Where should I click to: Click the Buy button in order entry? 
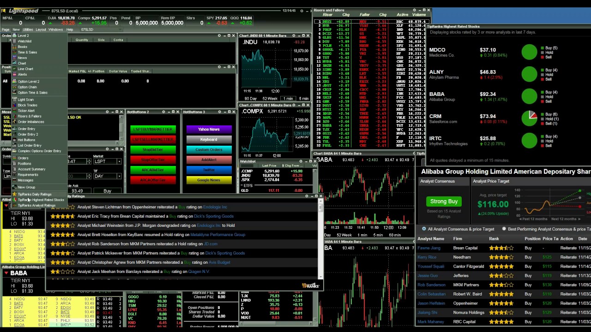pos(107,191)
